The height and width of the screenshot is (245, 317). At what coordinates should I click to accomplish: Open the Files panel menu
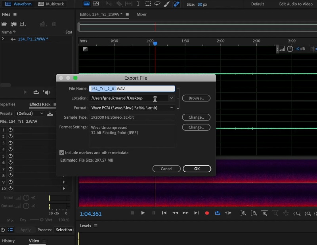pos(15,15)
